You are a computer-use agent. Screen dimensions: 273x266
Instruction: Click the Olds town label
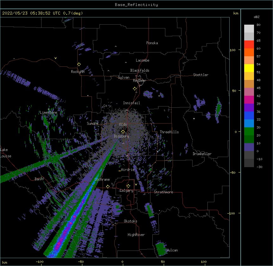tap(123, 124)
